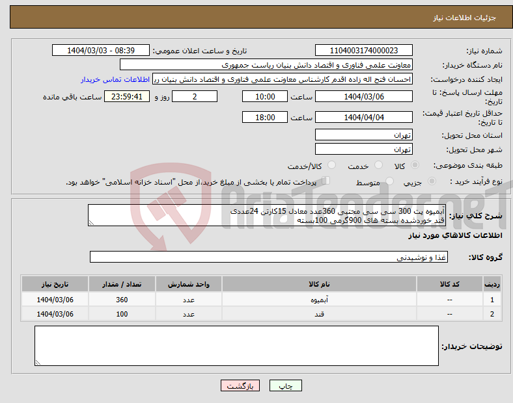Click the response deadline date 1404/03/06 field
513x403 pixels.
363,96
